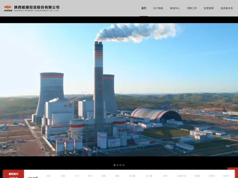Select the first carousel slide dot
The image size is (238, 178).
pyautogui.click(x=114, y=165)
